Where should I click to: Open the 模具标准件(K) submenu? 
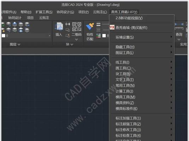click(142, 109)
